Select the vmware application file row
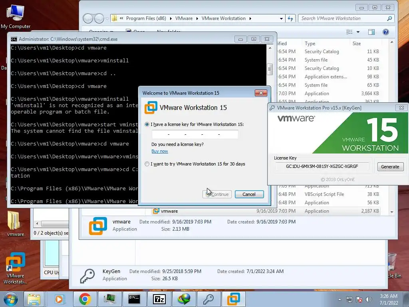This screenshot has height=307, width=409. 266,211
